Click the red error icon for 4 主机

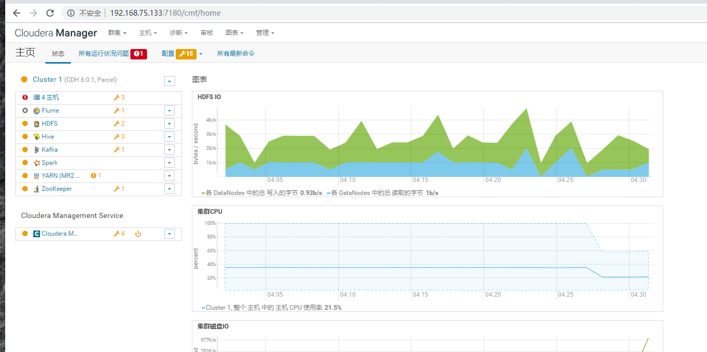pos(25,98)
